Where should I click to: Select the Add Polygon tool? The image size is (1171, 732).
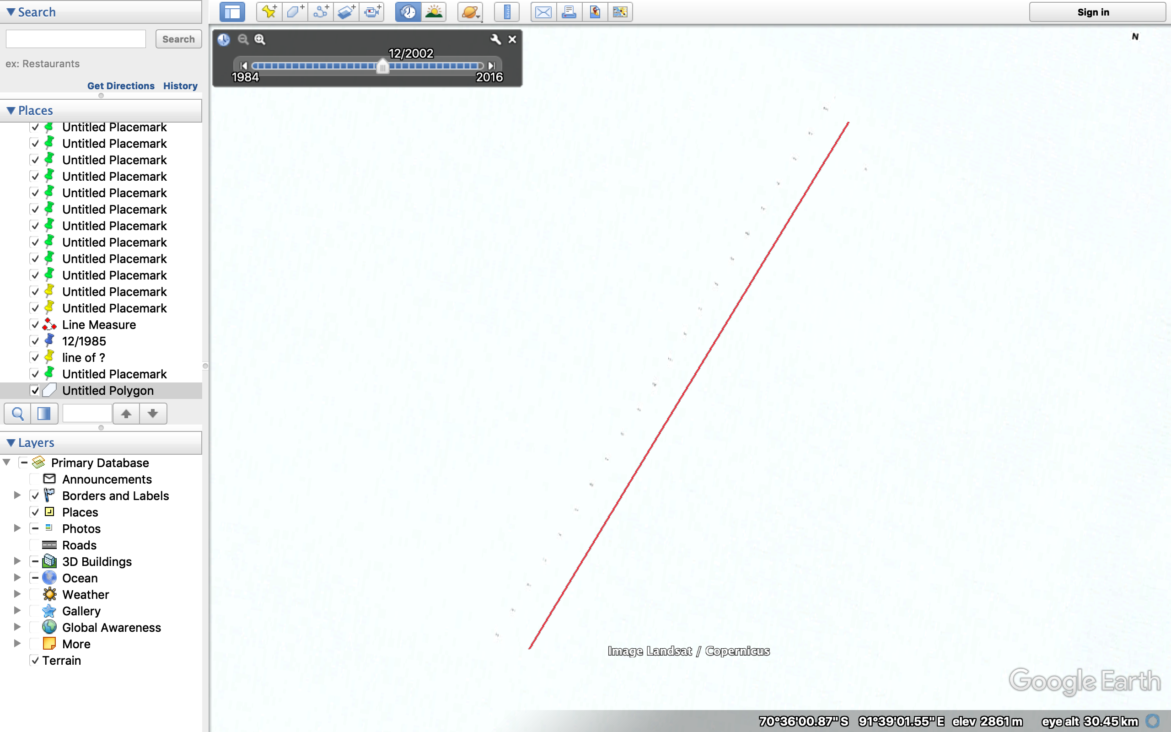(294, 11)
